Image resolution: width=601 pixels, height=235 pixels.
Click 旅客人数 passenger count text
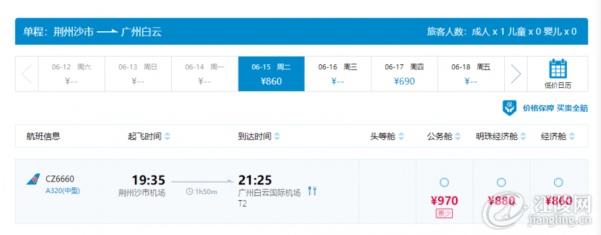tap(502, 31)
